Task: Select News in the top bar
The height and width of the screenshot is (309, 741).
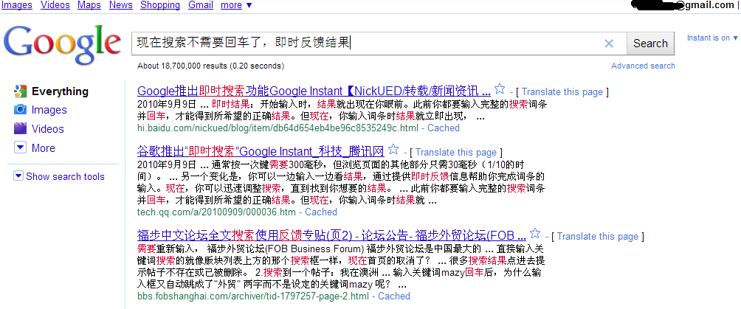Action: click(120, 5)
